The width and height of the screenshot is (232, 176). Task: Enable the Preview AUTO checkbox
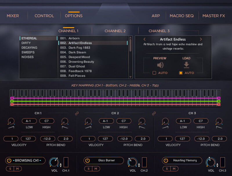154,73
